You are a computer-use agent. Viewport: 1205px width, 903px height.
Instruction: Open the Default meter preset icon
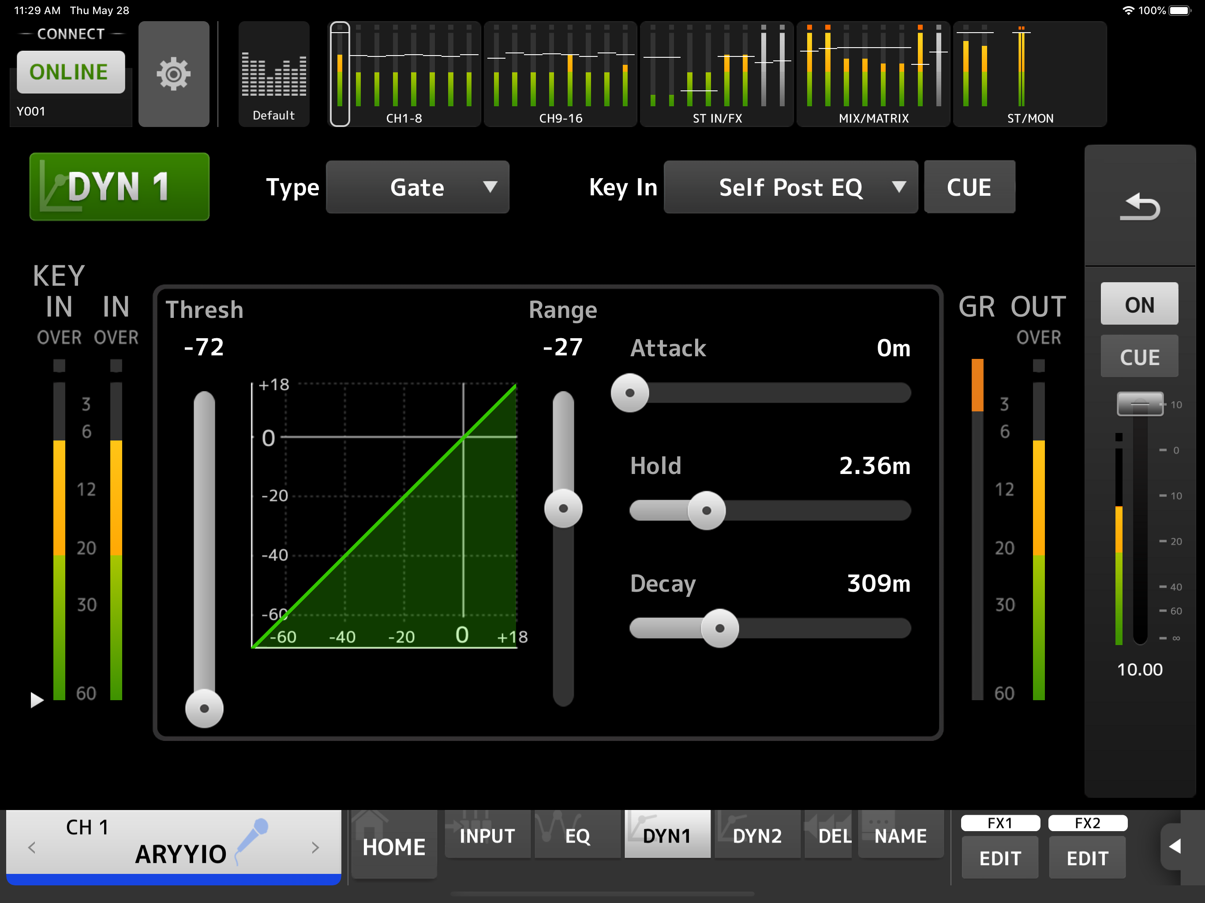click(x=273, y=74)
